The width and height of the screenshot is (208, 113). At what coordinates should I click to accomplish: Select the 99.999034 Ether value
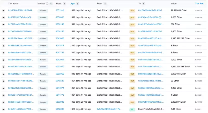point(179,10)
